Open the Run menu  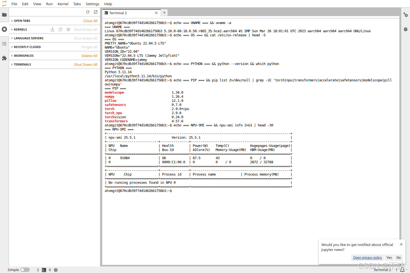[x=49, y=4]
